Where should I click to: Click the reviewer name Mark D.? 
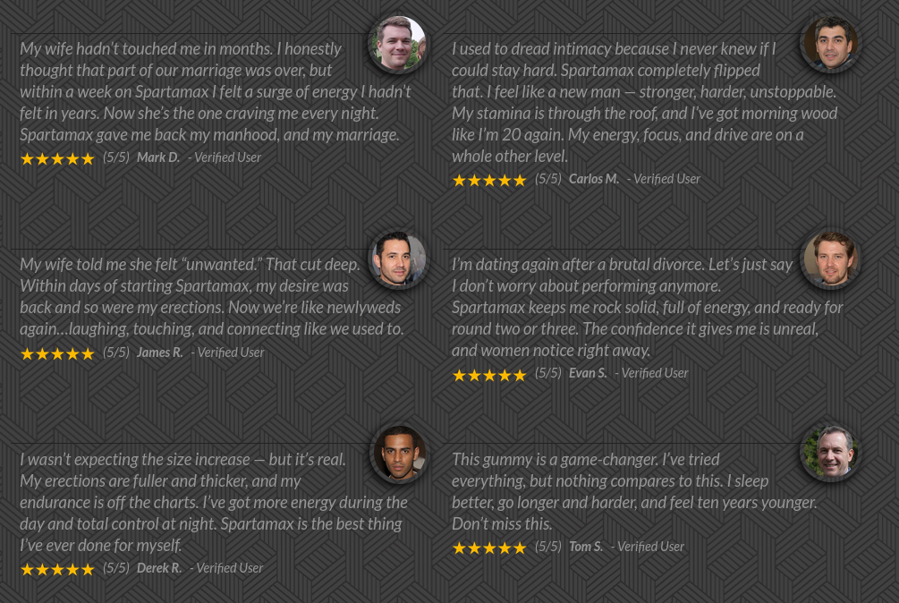(158, 157)
